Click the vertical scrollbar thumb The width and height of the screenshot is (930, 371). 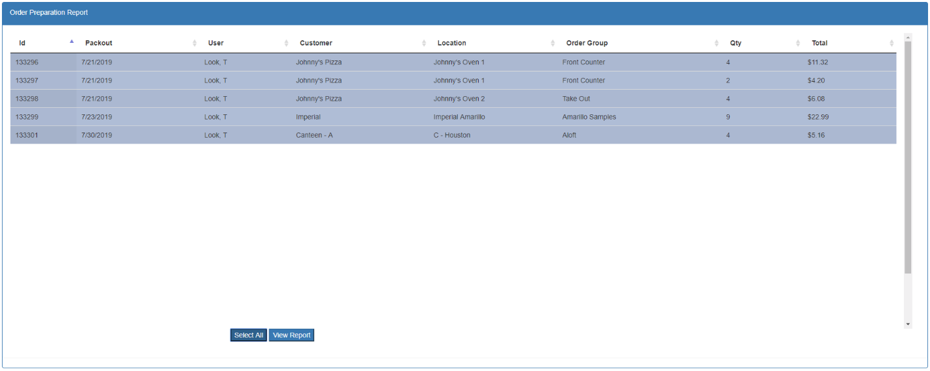coord(908,157)
